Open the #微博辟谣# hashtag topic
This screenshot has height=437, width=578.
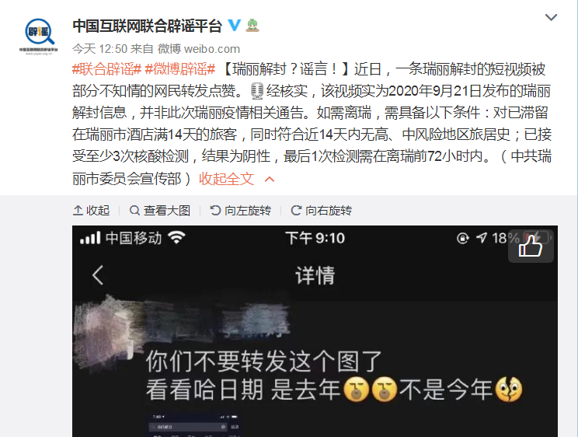pyautogui.click(x=180, y=69)
